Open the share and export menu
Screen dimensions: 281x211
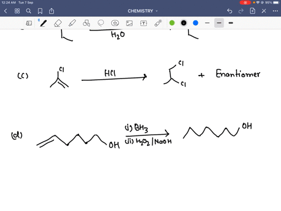pos(52,11)
